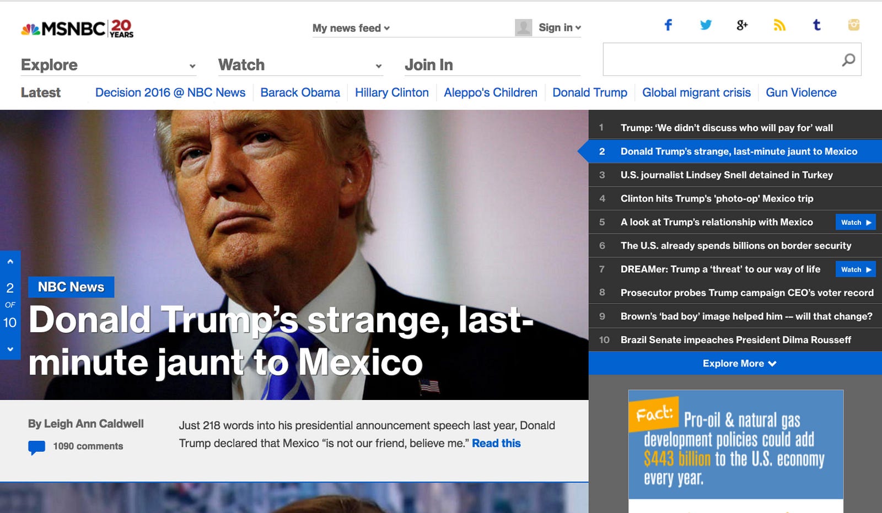The height and width of the screenshot is (513, 882).
Task: Click the NBC News label on the story
Action: (x=71, y=287)
